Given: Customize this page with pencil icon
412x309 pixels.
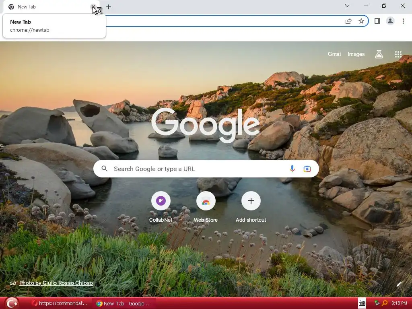Looking at the screenshot, I should [x=399, y=284].
